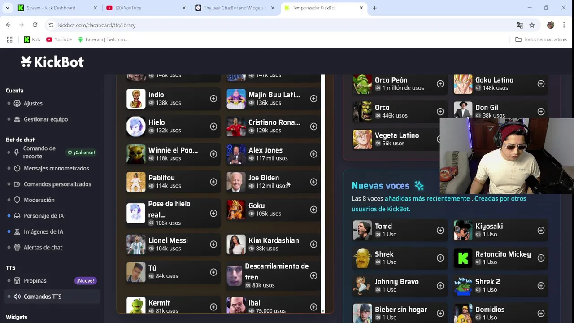Open Moderación in the sidebar
The image size is (574, 323).
[x=39, y=200]
